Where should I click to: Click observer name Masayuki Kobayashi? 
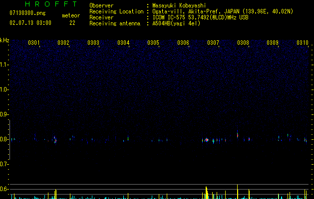click(179, 5)
